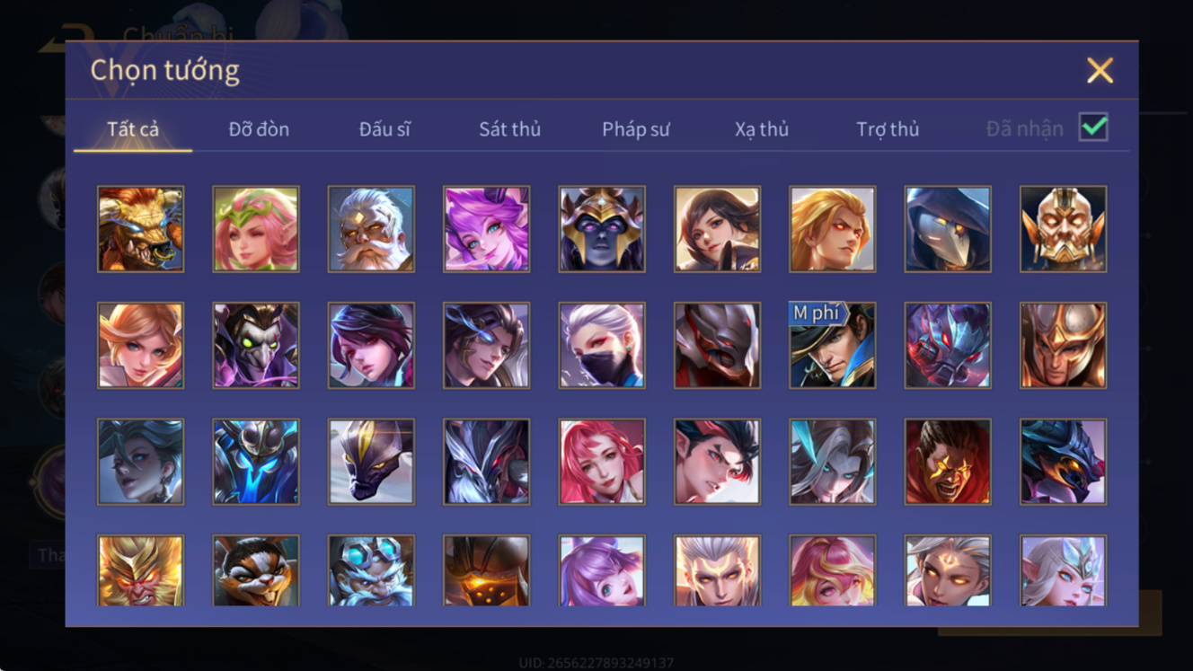1193x671 pixels.
Task: Pick the purple-haired bunny ear hero
Action: [x=486, y=229]
